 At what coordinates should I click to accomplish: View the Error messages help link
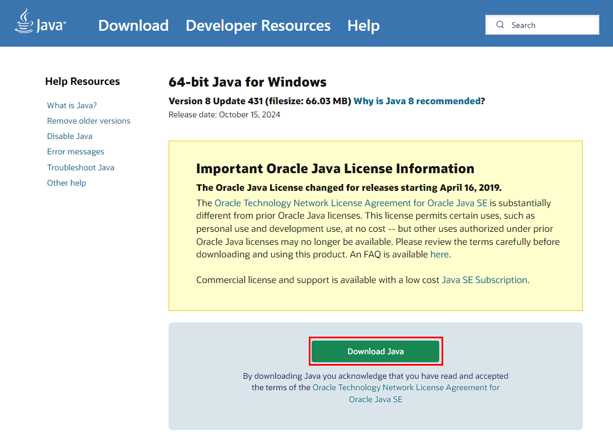(x=75, y=152)
